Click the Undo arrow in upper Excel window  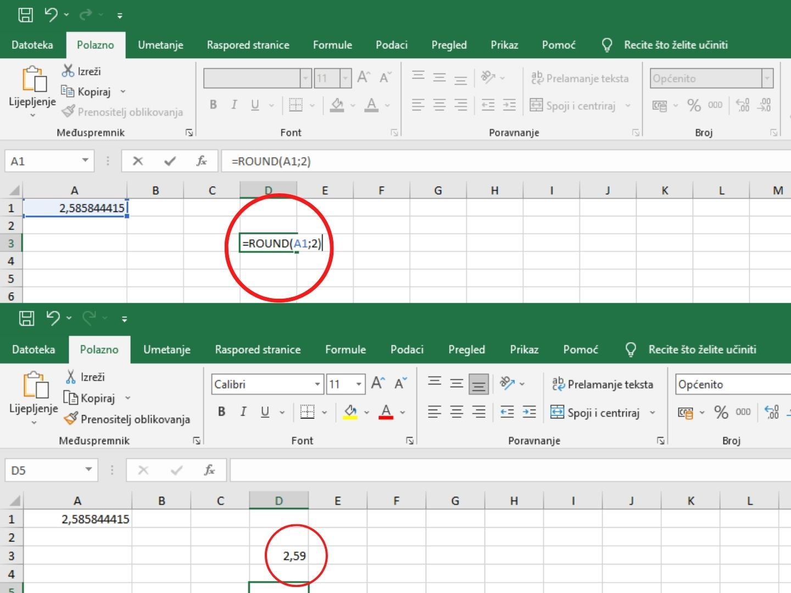51,15
